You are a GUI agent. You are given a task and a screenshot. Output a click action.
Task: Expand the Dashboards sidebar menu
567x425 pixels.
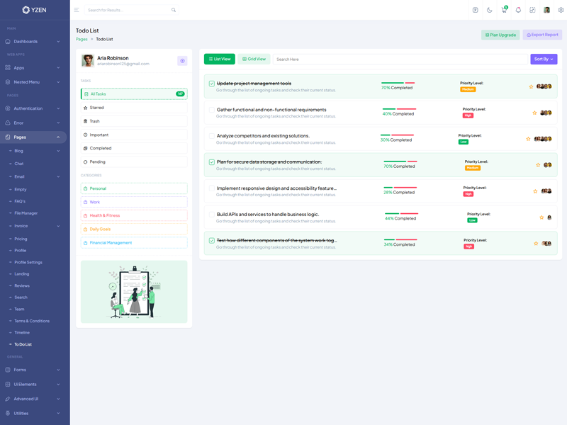coord(33,42)
